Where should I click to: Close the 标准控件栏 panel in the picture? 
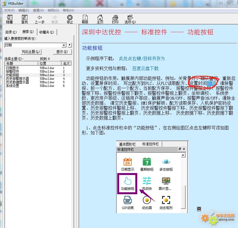pos(184,149)
